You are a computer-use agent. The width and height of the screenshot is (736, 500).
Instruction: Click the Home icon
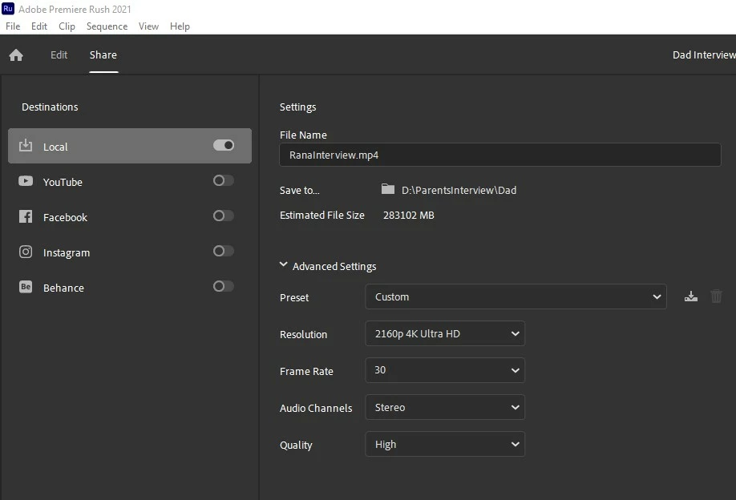point(16,55)
